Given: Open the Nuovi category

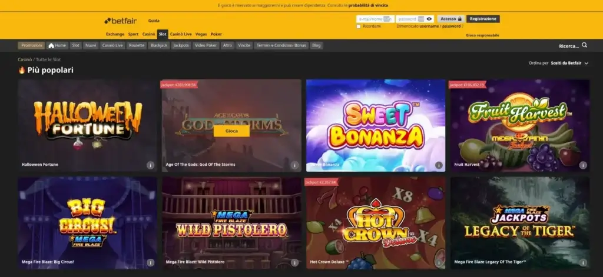Looking at the screenshot, I should pos(91,45).
